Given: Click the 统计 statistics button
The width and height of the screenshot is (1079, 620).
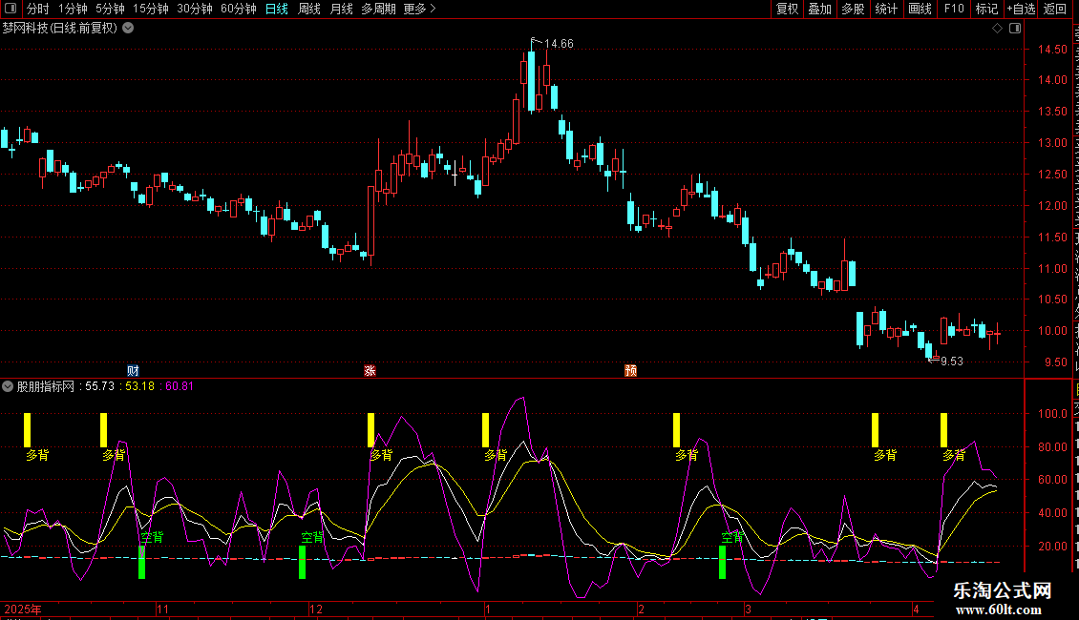Looking at the screenshot, I should tap(886, 9).
